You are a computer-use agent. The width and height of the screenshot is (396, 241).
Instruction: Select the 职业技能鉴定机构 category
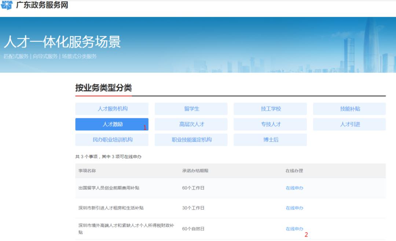click(191, 140)
